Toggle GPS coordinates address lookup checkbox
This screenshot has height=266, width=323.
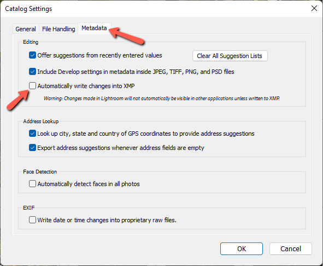(33, 134)
